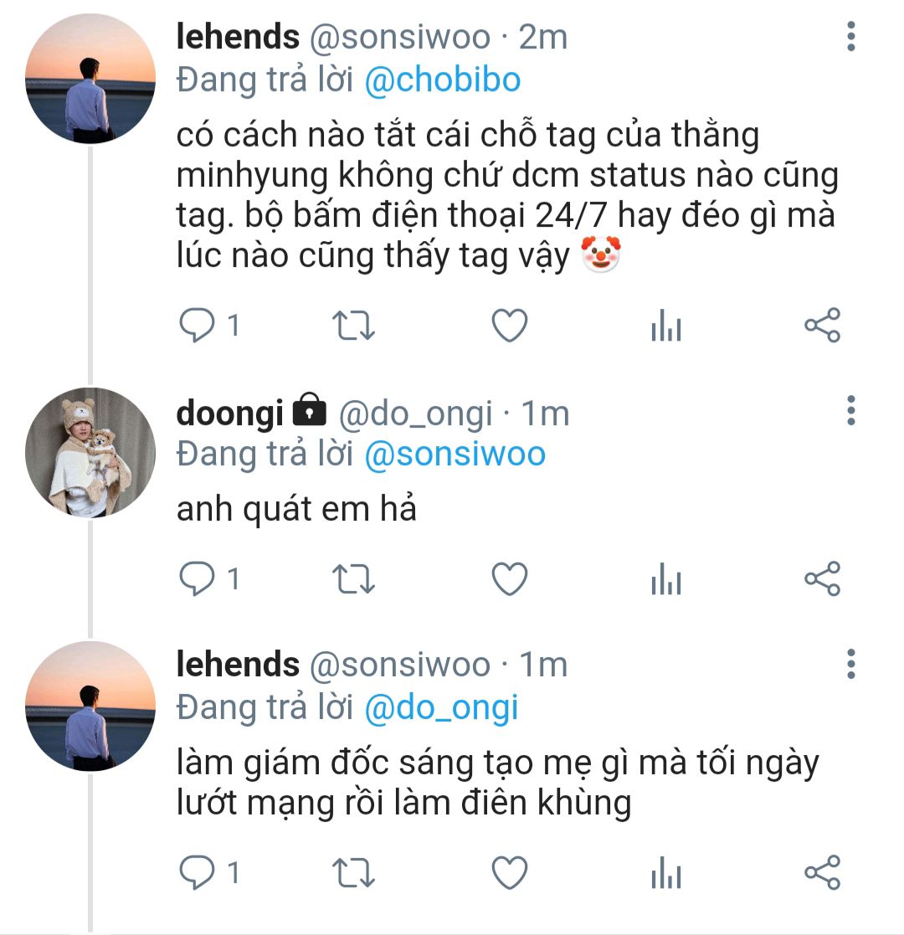Open more options menu on doongi's tweet
This screenshot has height=935, width=904.
(x=850, y=411)
